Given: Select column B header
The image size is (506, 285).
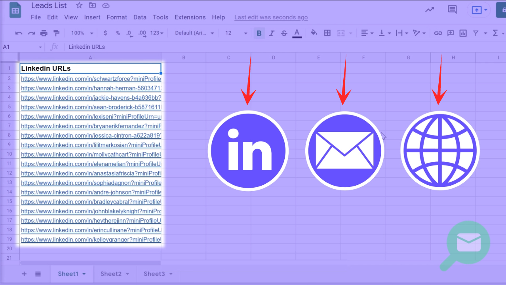Looking at the screenshot, I should (x=184, y=58).
